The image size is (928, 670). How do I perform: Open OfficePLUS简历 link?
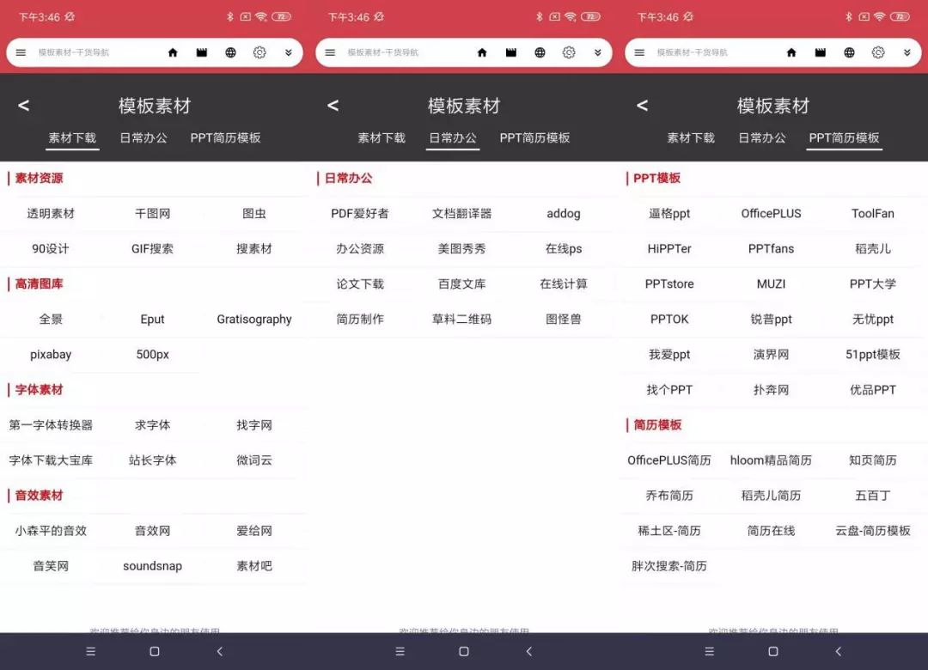669,460
